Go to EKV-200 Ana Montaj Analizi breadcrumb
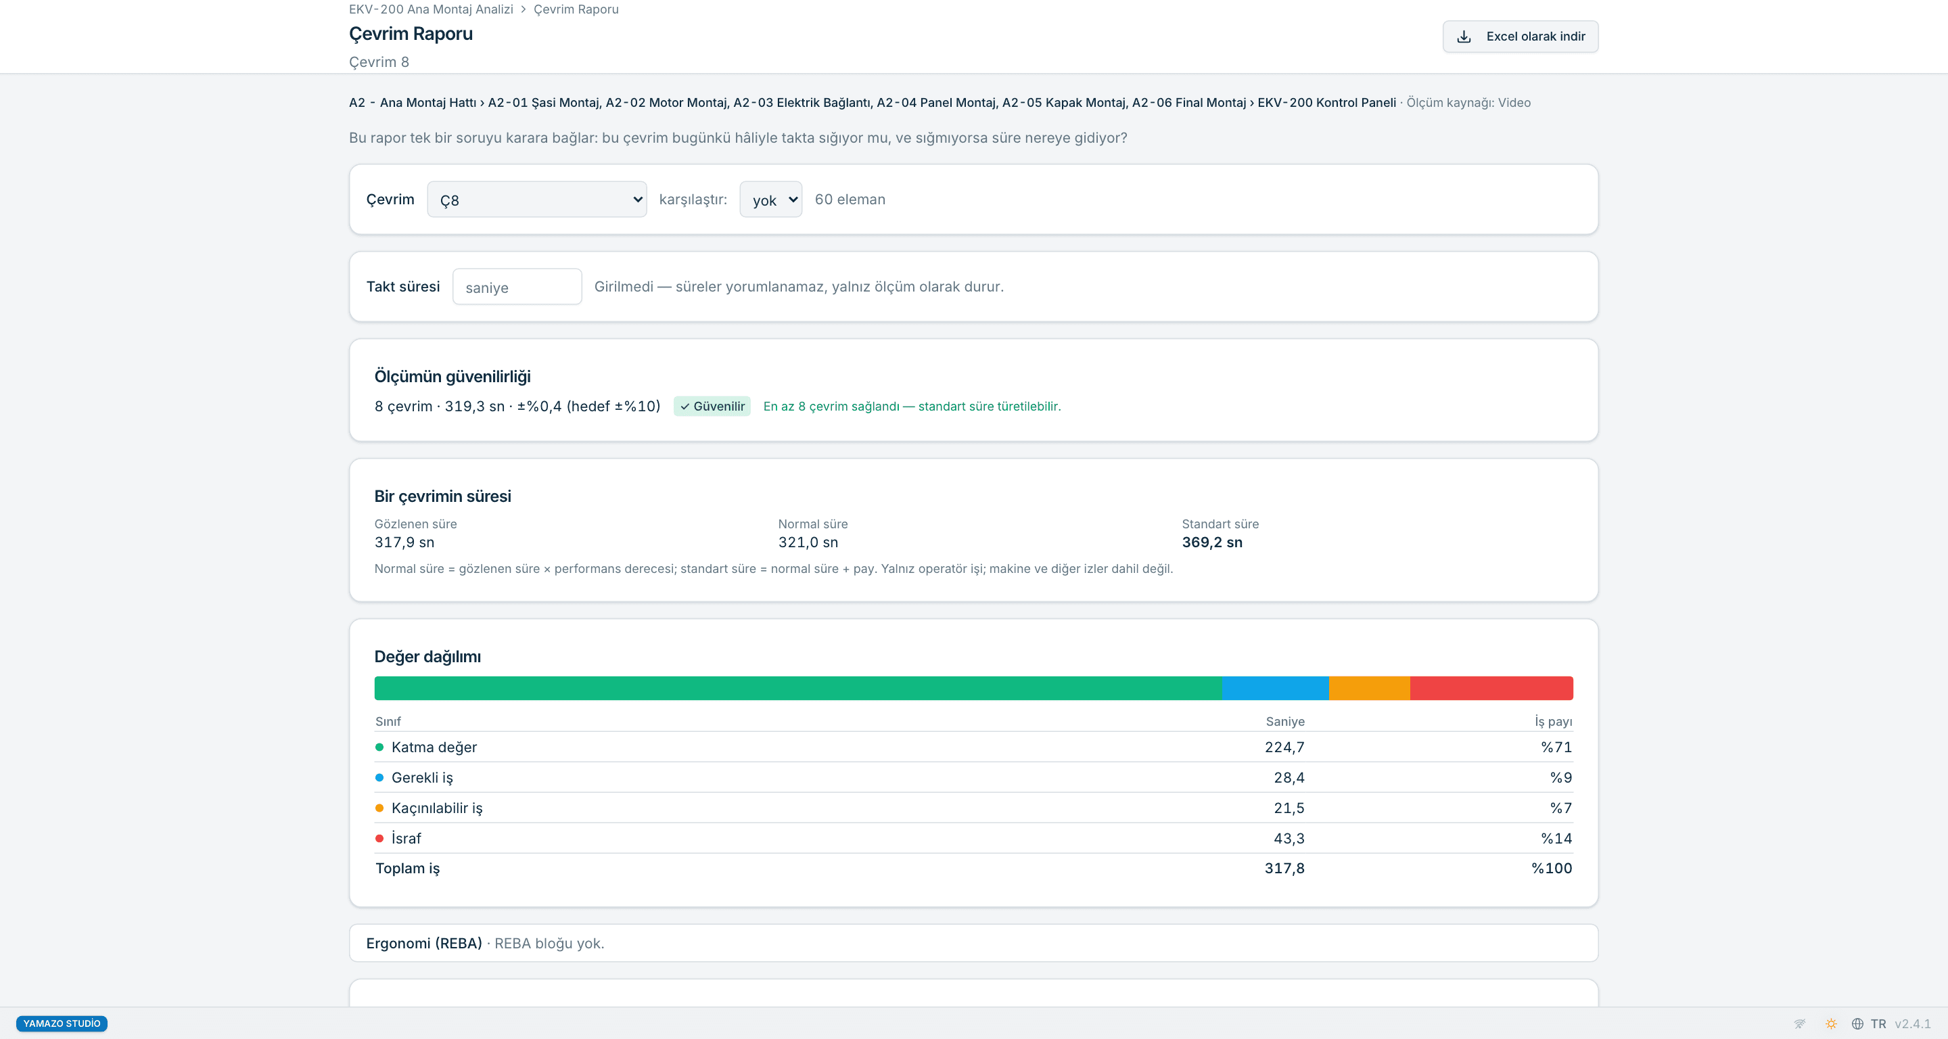The width and height of the screenshot is (1948, 1039). [431, 9]
